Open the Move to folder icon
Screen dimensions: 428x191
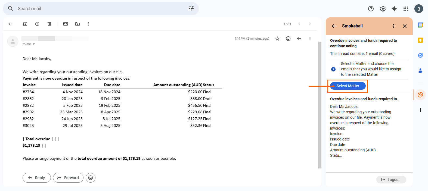pyautogui.click(x=77, y=24)
